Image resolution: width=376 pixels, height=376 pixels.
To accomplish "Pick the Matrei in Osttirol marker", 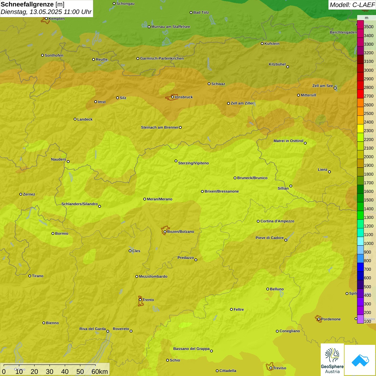I will (305, 143).
